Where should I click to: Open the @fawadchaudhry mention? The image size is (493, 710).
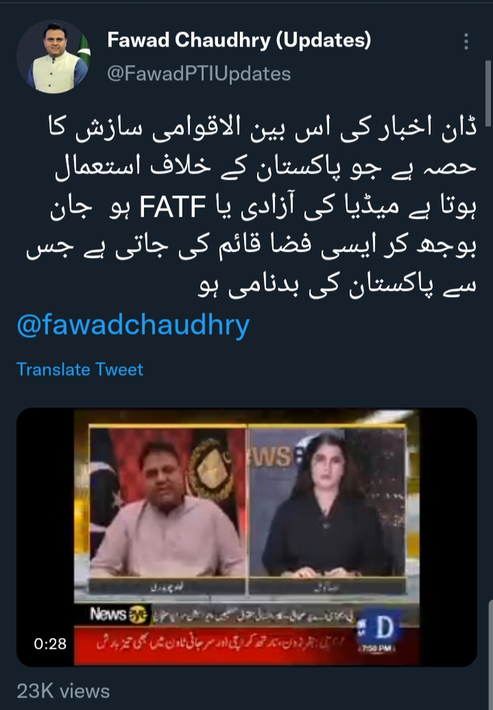(x=133, y=324)
